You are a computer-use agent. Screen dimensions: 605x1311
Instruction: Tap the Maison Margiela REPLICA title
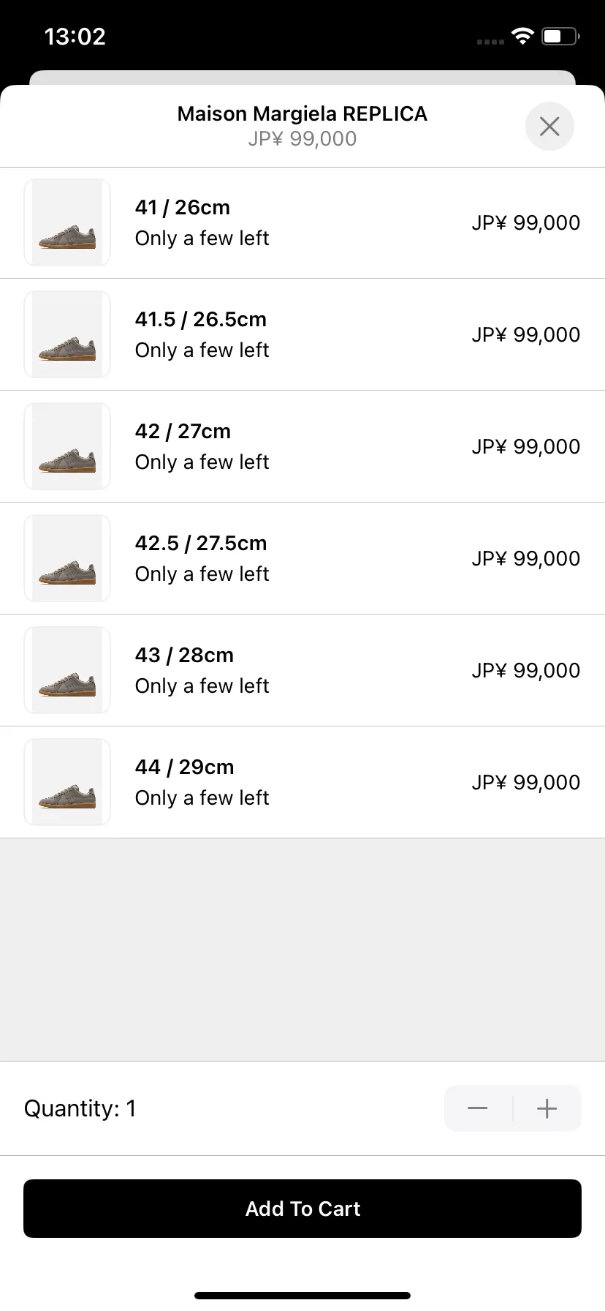[x=302, y=114]
